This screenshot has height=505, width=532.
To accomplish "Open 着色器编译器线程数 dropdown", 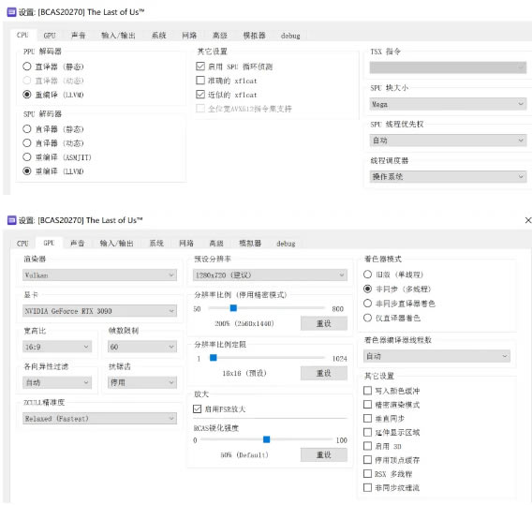I will (x=436, y=356).
